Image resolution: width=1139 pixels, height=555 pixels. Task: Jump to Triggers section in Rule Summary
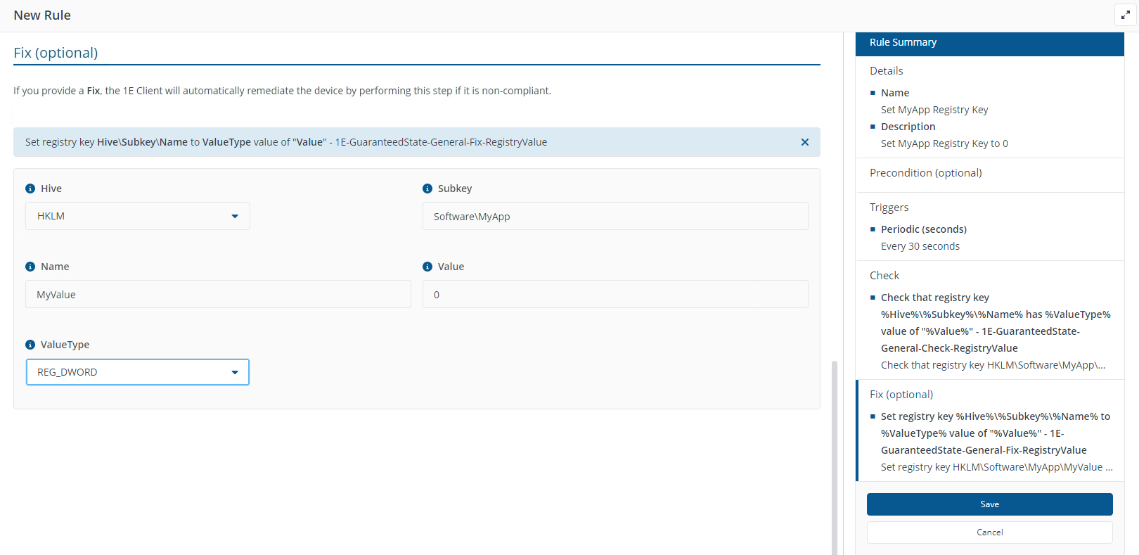[x=889, y=208]
